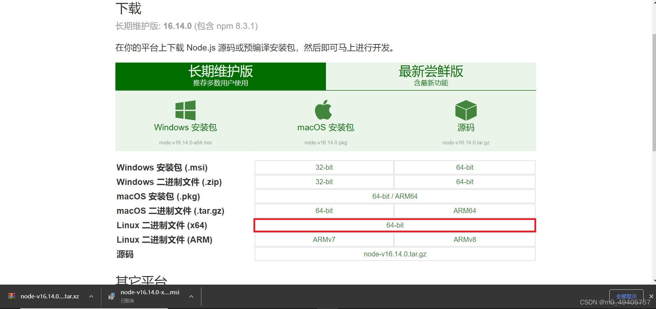Image resolution: width=656 pixels, height=309 pixels.
Task: Click 源码 row label in table
Action: (125, 254)
